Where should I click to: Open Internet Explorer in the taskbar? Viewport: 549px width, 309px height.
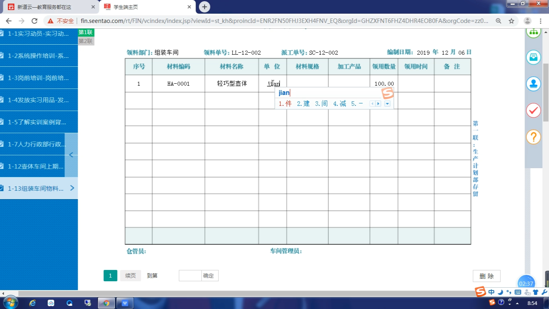(33, 303)
